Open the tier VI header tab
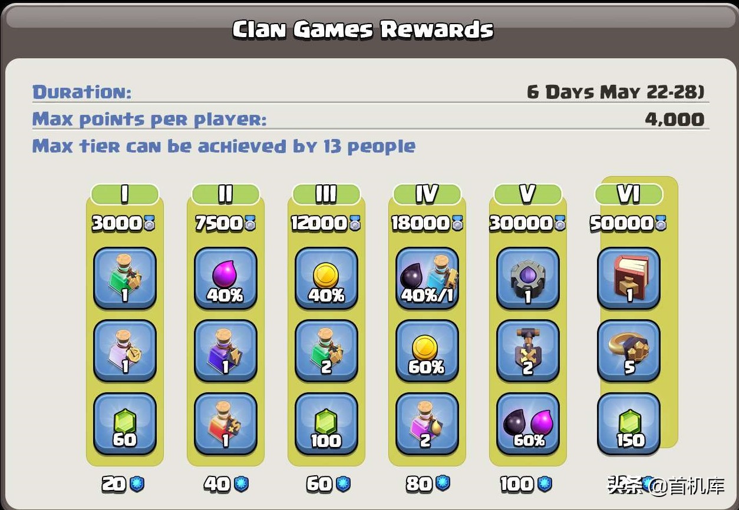 629,194
